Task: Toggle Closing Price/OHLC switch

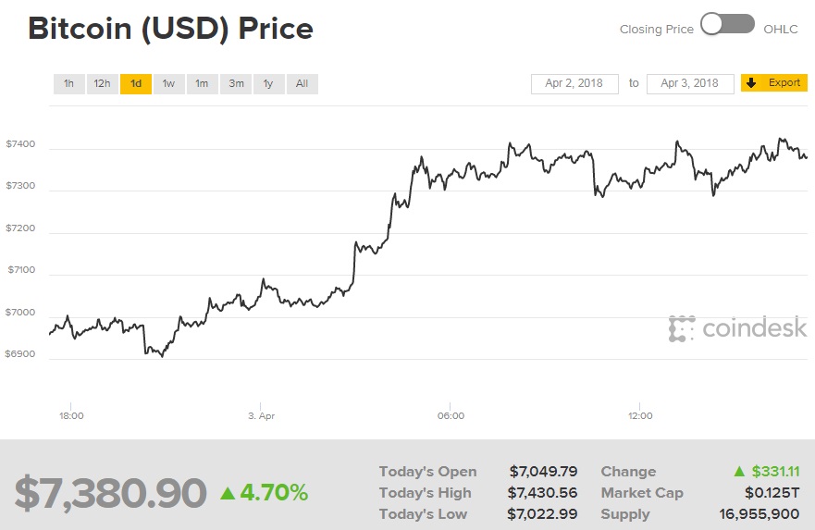Action: pyautogui.click(x=727, y=25)
